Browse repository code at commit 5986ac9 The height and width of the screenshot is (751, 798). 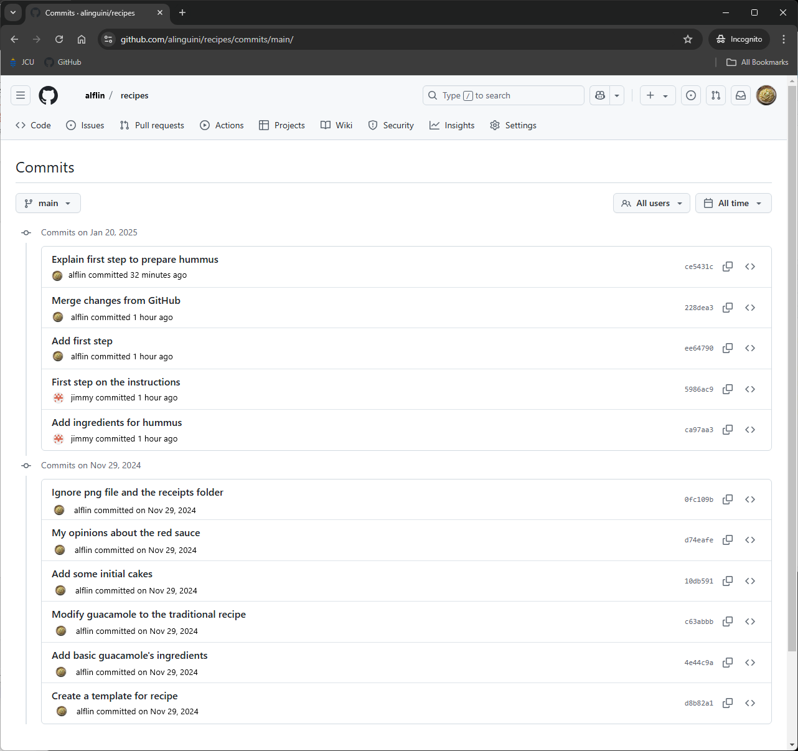tap(750, 389)
